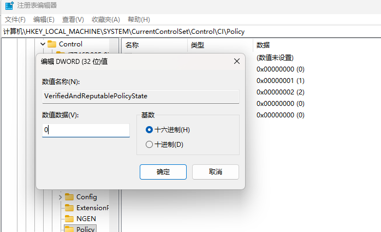Select the Decimal (十进制) radio button
381x232 pixels.
[149, 145]
